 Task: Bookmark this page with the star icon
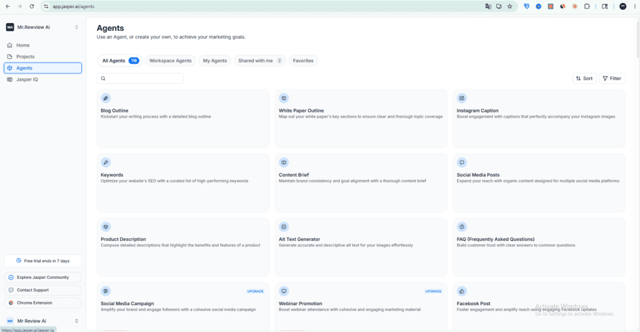[x=510, y=6]
